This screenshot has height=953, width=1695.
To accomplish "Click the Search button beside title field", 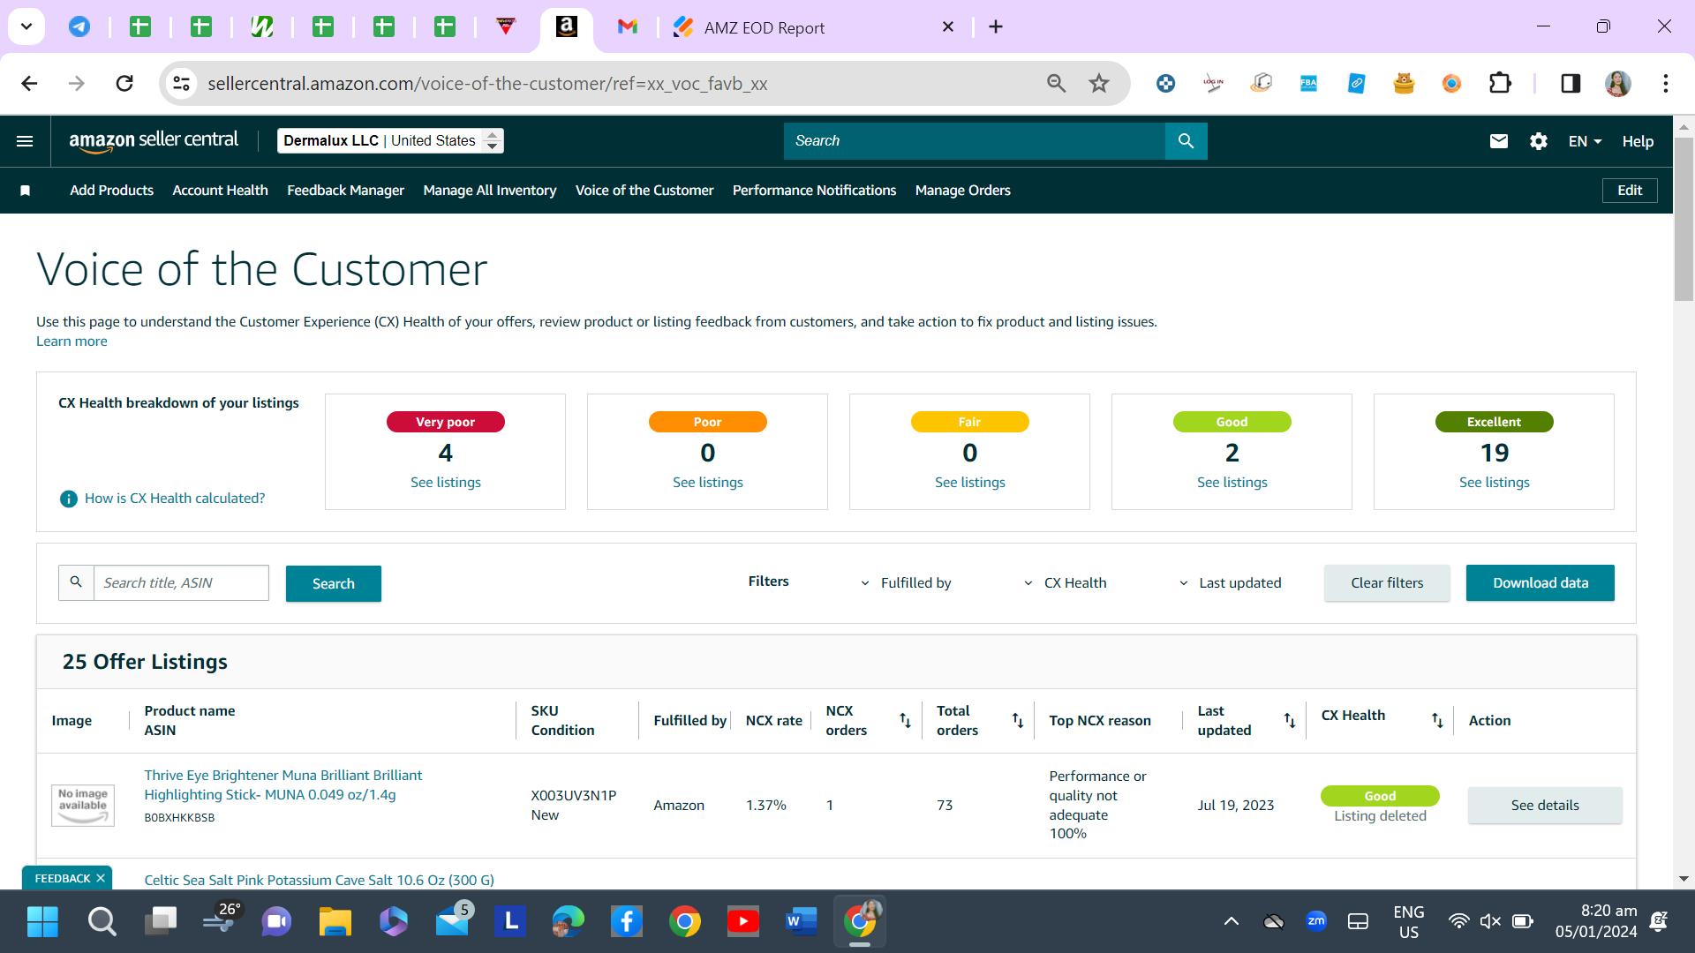I will (333, 583).
